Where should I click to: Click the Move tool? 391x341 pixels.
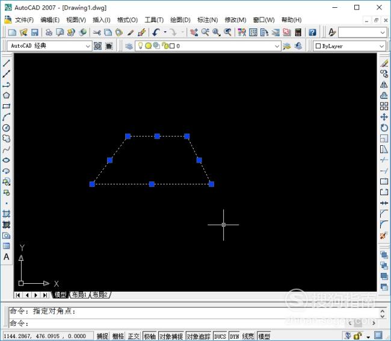384,117
